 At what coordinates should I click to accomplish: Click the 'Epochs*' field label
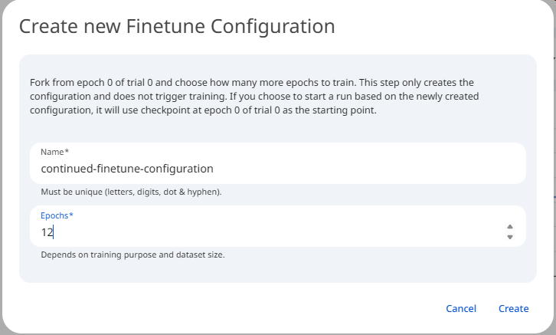click(x=57, y=215)
